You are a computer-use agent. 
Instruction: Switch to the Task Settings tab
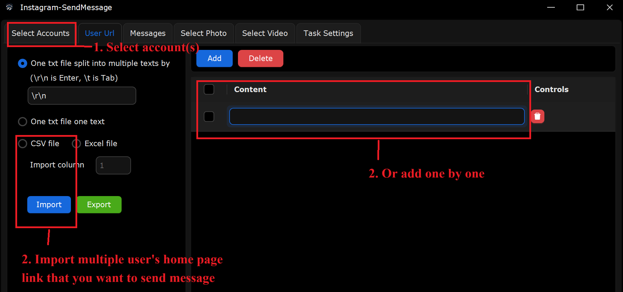click(328, 33)
